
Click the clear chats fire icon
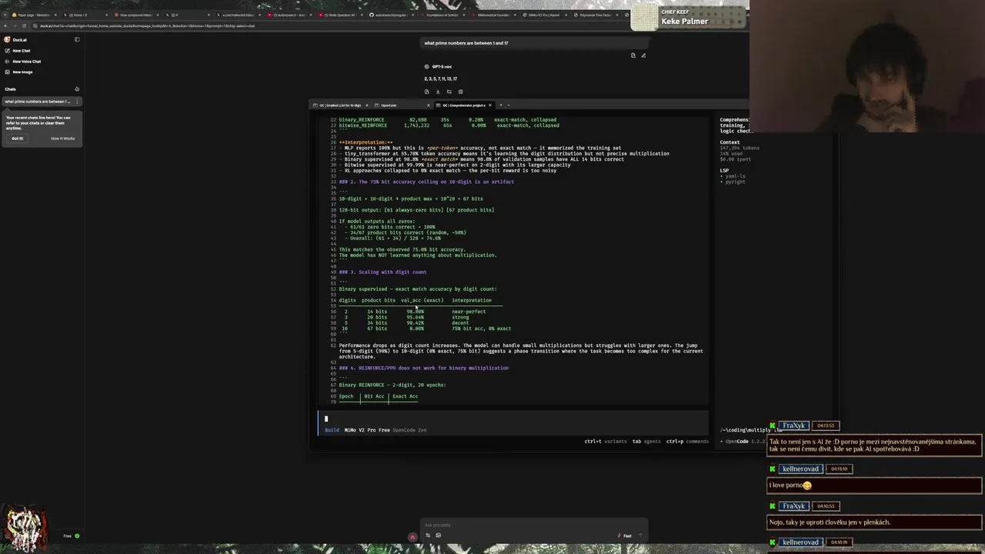pos(77,89)
